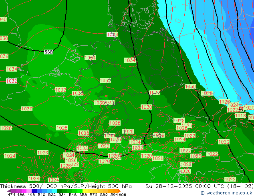Click the 486 legend scale value

click(21, 194)
